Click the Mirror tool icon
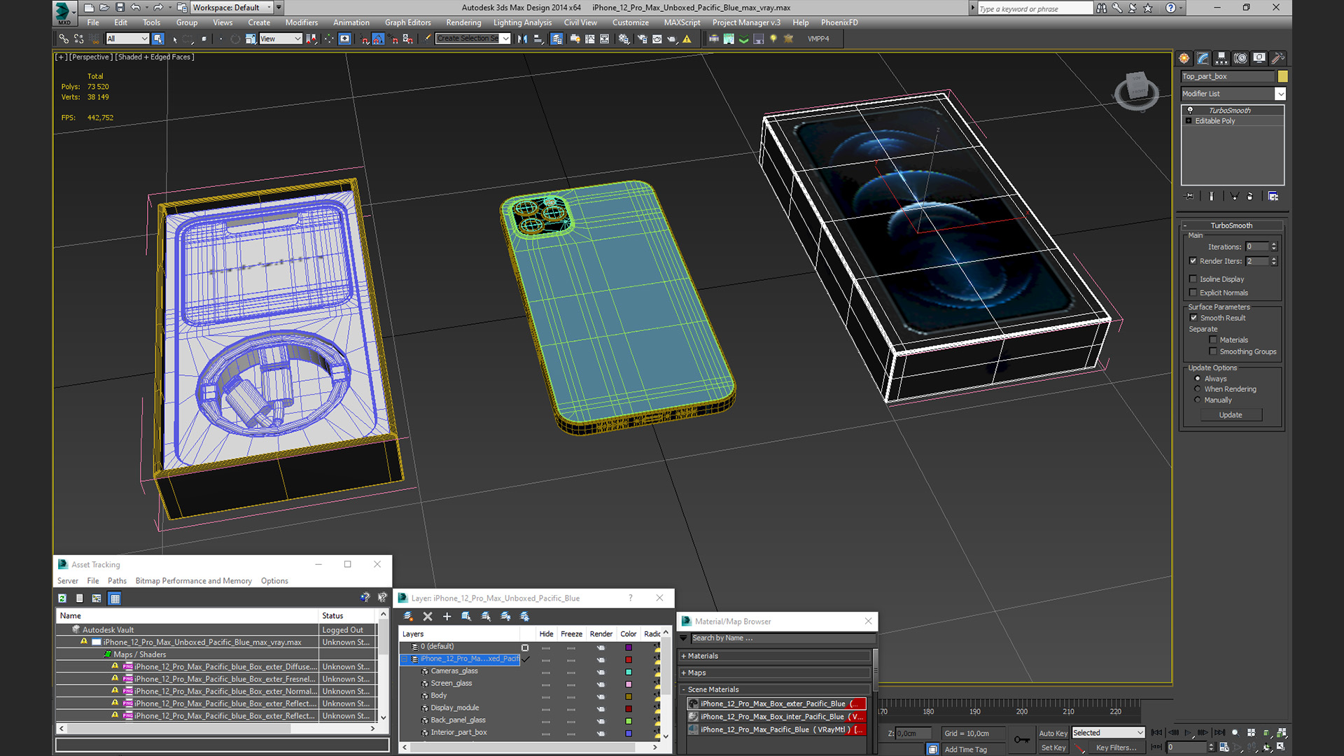The height and width of the screenshot is (756, 1344). pyautogui.click(x=522, y=39)
